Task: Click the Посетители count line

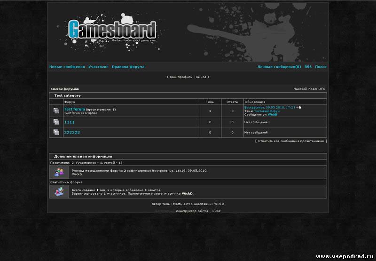Action: tap(86, 163)
